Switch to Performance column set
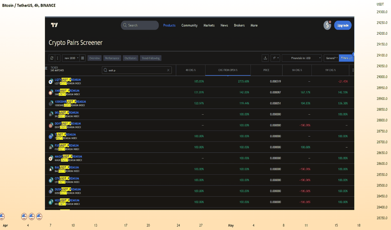Screen dimensions: 391x230 [112, 58]
